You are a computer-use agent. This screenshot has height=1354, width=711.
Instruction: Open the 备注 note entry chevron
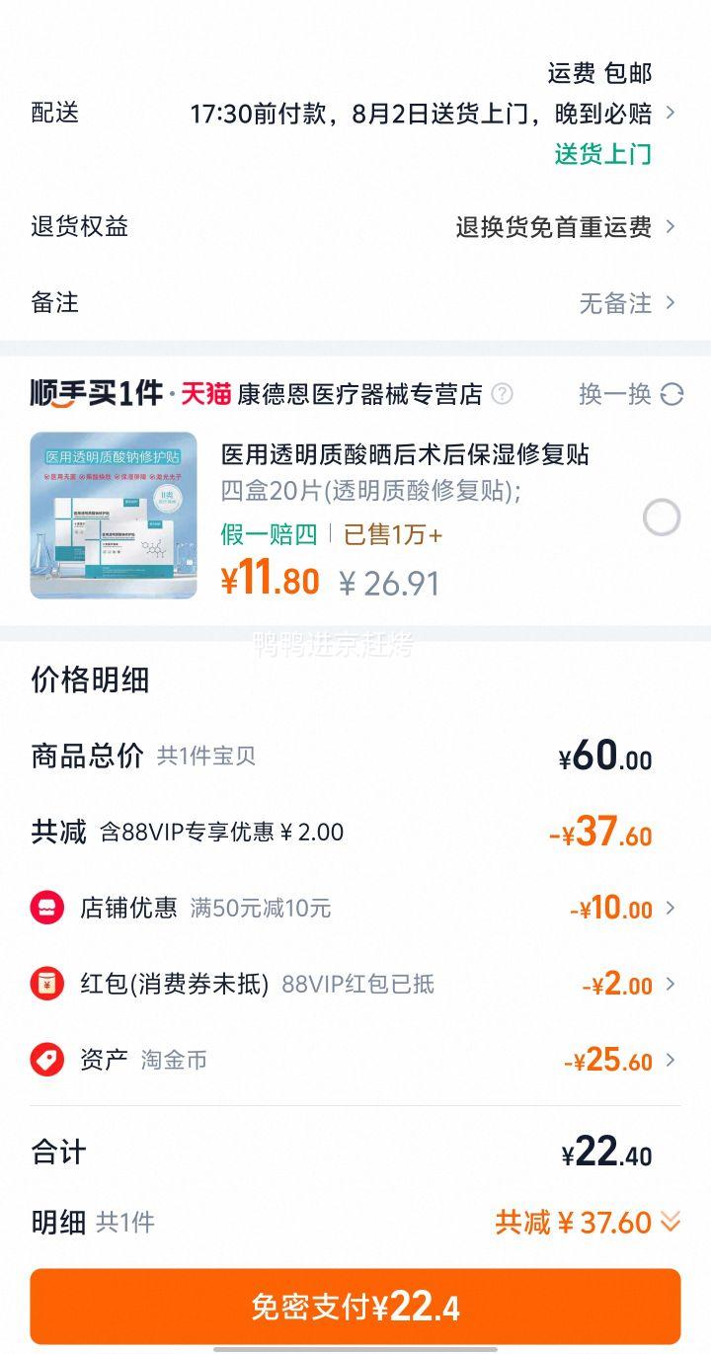click(x=671, y=302)
